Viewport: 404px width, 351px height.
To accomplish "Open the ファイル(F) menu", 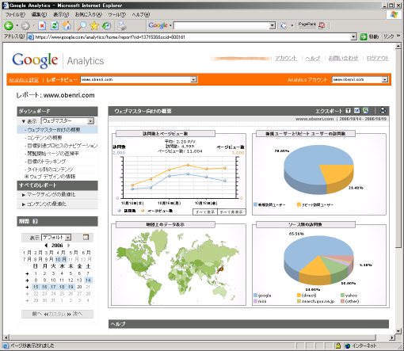I will click(15, 14).
